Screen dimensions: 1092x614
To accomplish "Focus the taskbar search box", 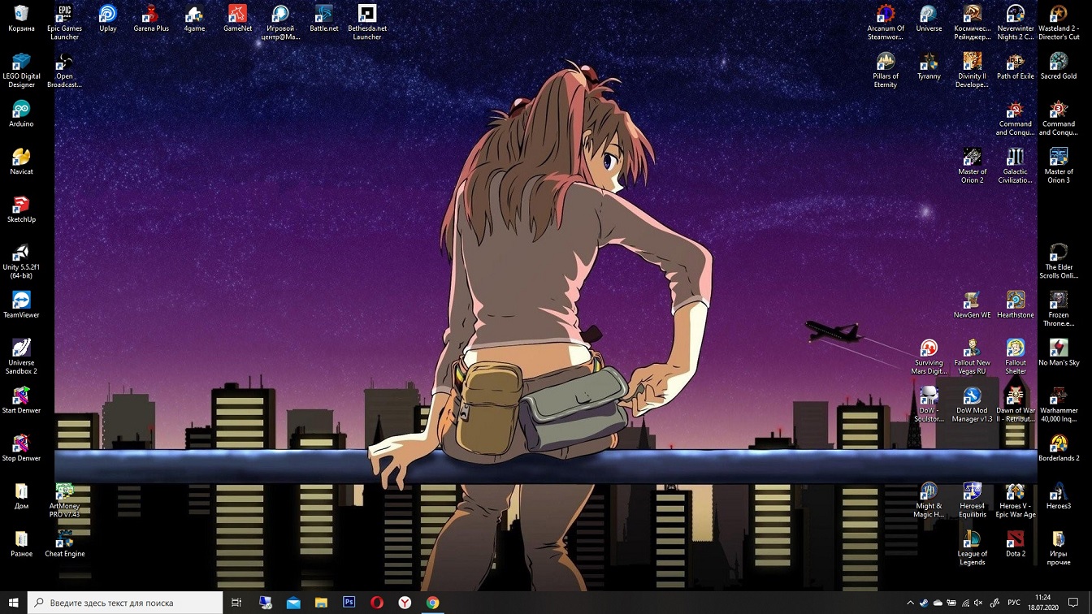I will 125,603.
